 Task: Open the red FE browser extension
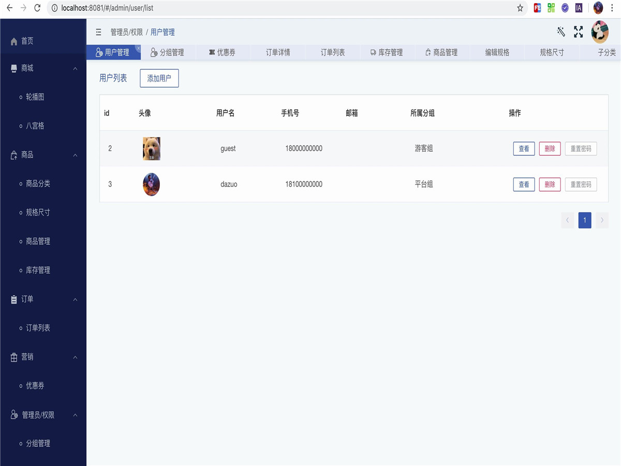pos(538,8)
